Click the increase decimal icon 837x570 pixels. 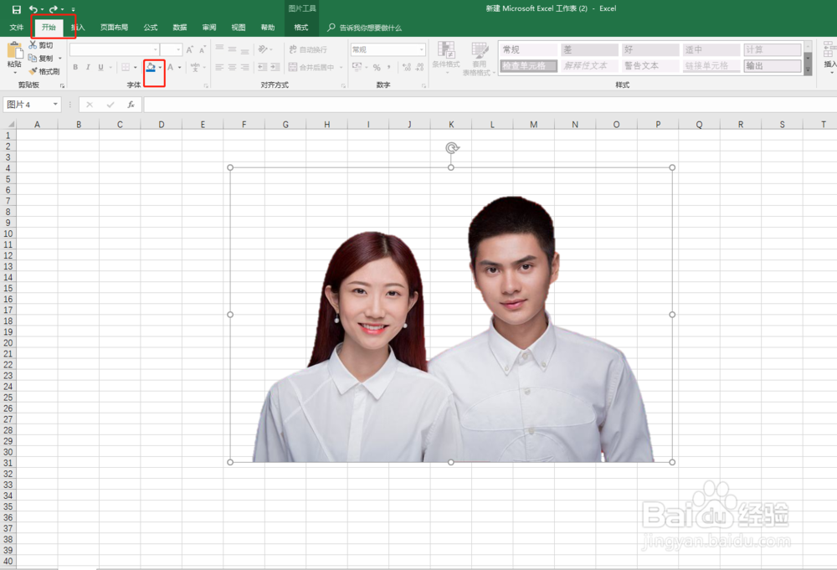click(x=407, y=67)
